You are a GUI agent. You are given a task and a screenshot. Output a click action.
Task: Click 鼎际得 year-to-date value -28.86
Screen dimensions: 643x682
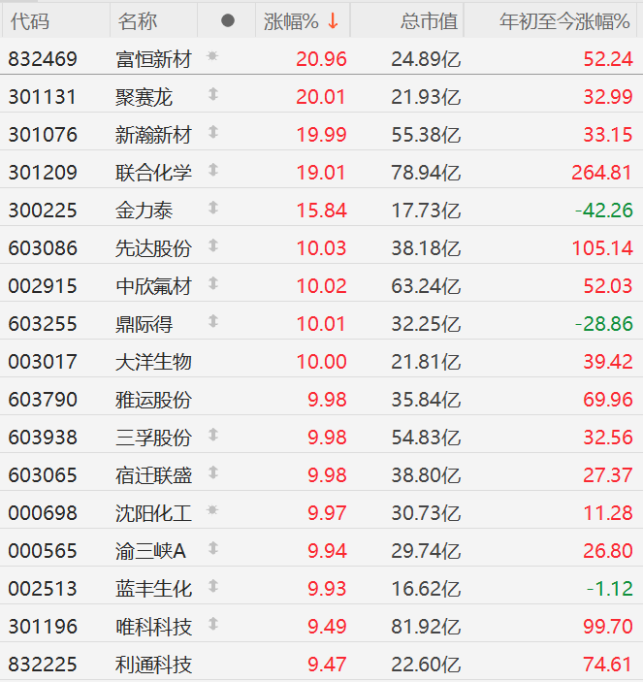(603, 324)
